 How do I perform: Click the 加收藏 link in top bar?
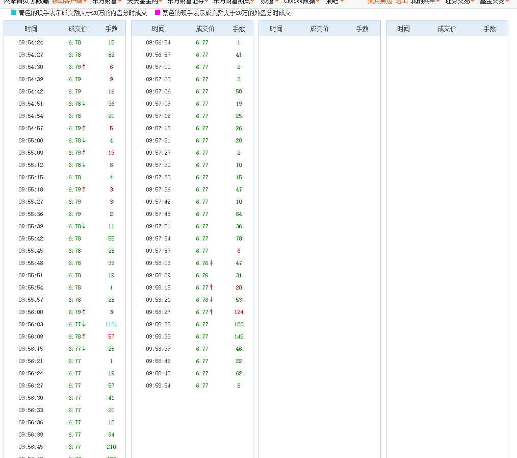point(40,2)
